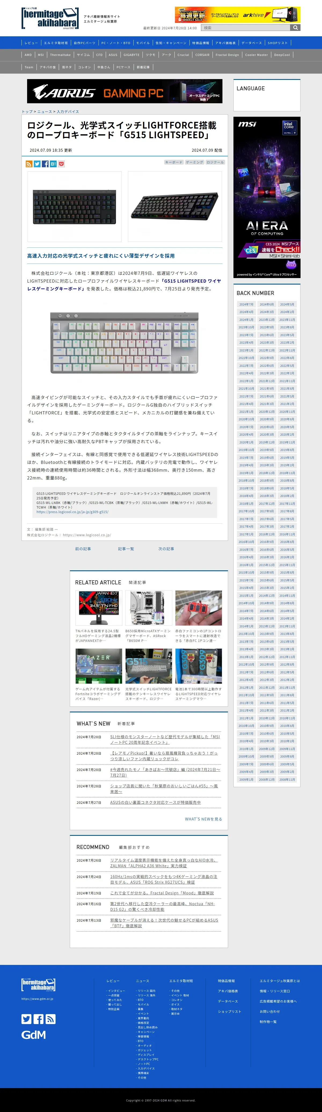This screenshot has width=322, height=1112.
Task: Open the PCケース category link
Action: coord(123,67)
